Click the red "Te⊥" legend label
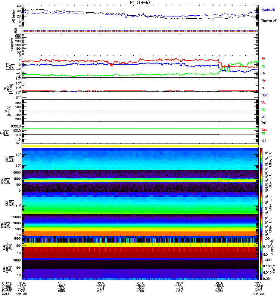 point(264,130)
